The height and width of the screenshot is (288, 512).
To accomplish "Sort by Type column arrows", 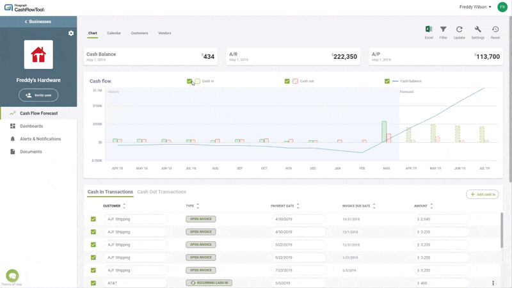I will [198, 206].
